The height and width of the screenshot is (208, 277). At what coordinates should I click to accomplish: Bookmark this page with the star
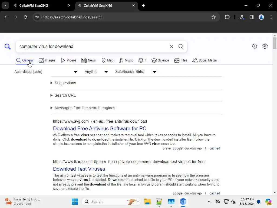click(x=214, y=17)
